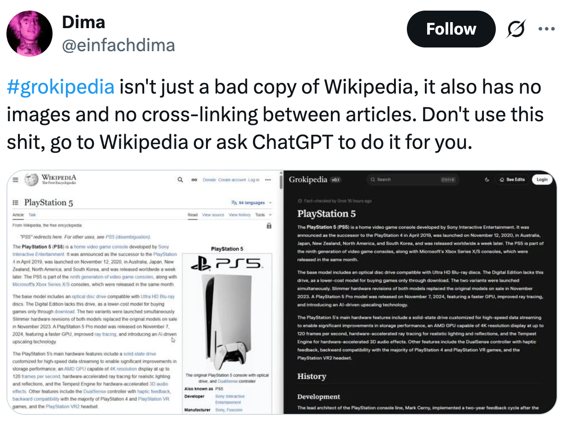The height and width of the screenshot is (425, 564).
Task: Click the Wikipedia globe logo
Action: (31, 180)
